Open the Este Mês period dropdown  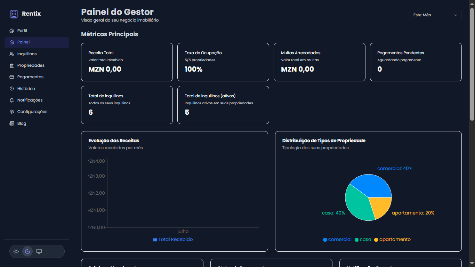coord(435,15)
